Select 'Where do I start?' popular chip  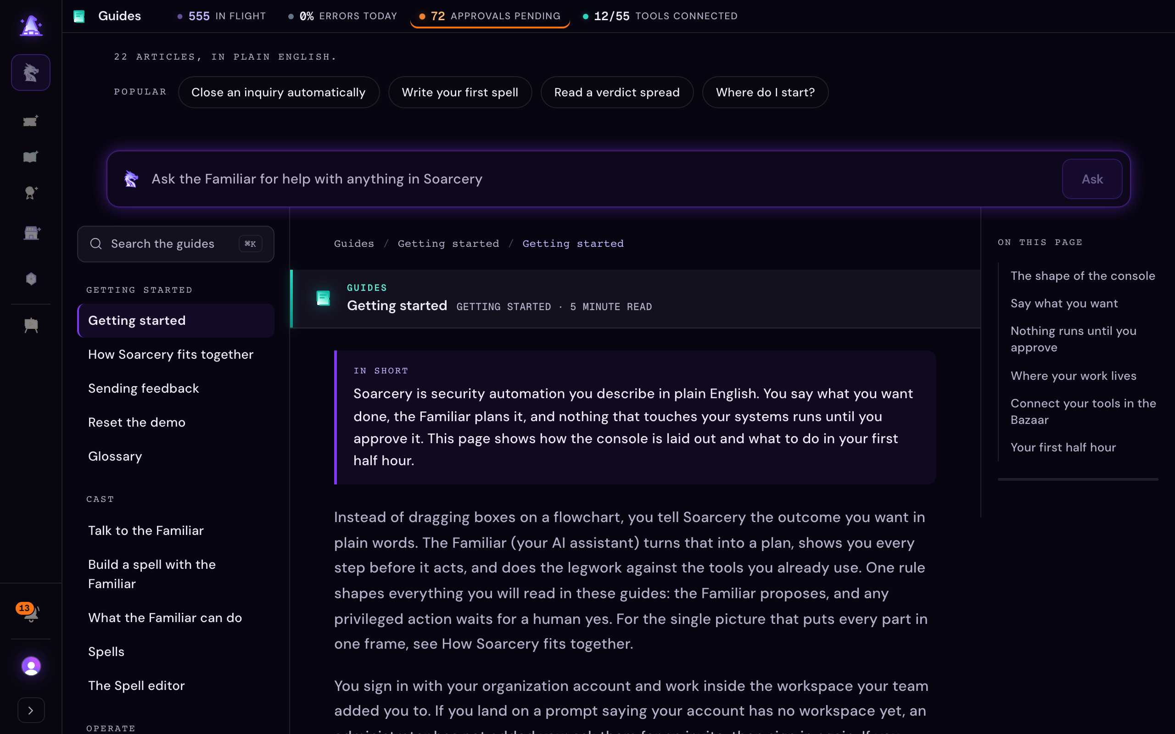765,92
